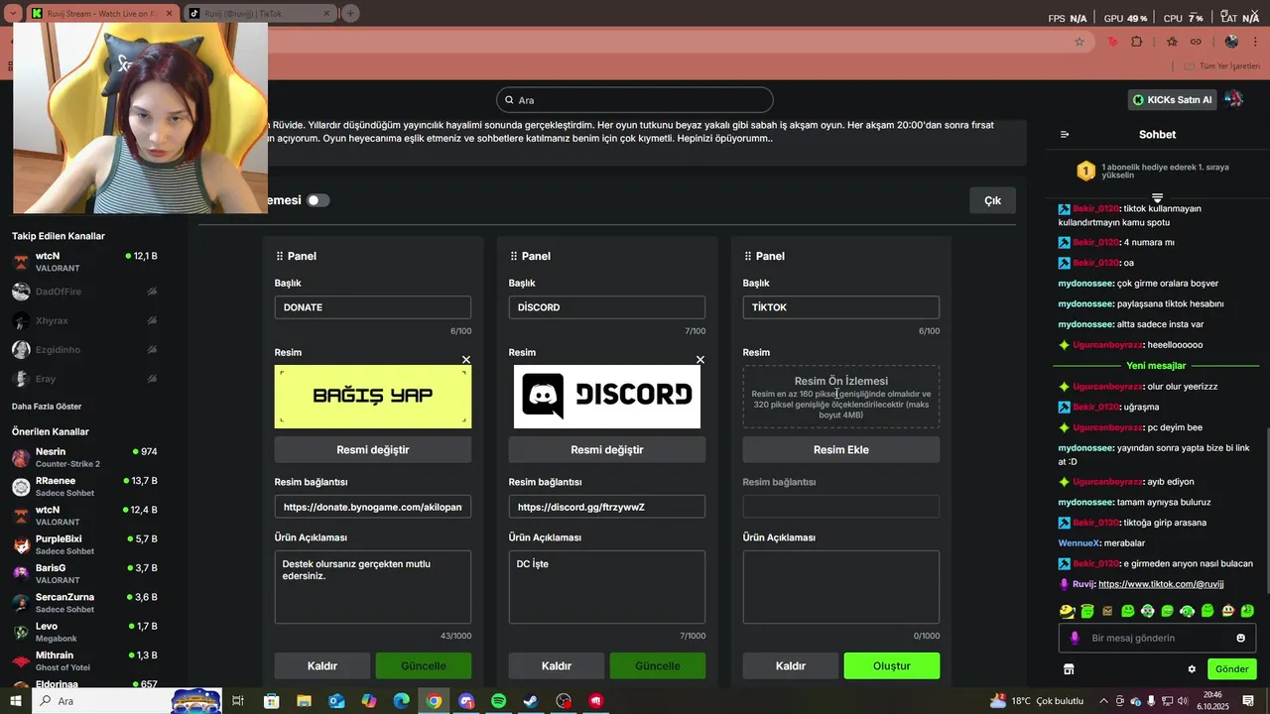Focus the Bir mesaj gönderin chat box
Image resolution: width=1270 pixels, height=714 pixels.
(1158, 638)
